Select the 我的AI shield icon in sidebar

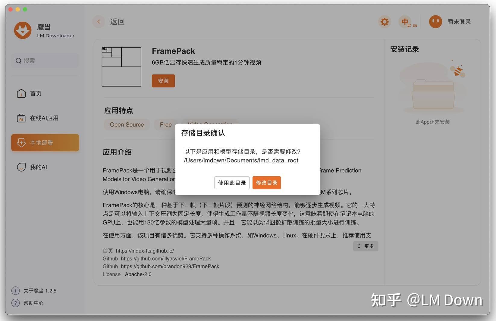click(x=21, y=167)
